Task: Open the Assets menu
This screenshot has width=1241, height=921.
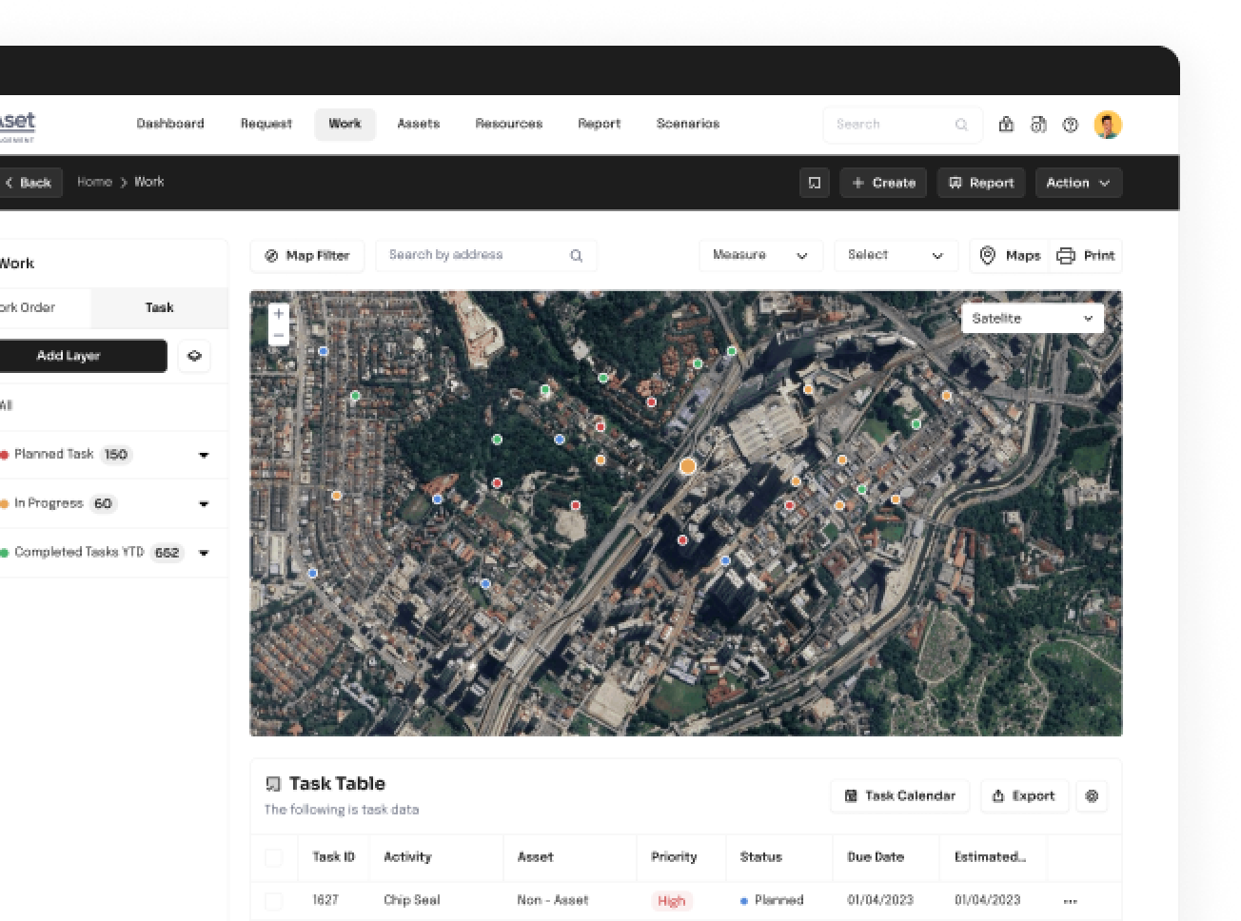Action: point(419,124)
